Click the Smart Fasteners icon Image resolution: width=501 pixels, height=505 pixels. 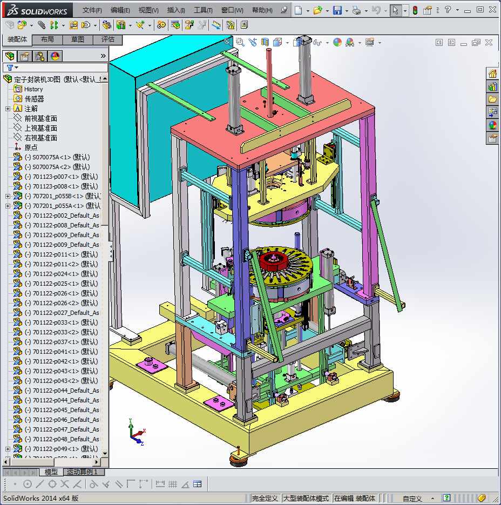(x=74, y=25)
